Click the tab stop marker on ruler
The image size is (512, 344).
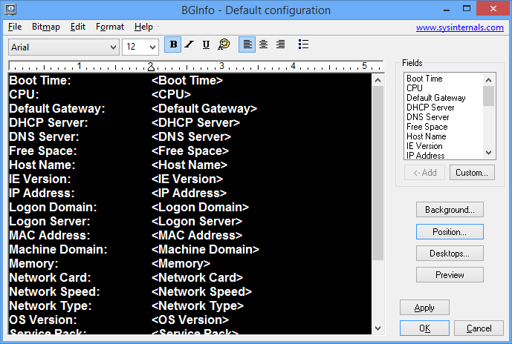[x=151, y=67]
